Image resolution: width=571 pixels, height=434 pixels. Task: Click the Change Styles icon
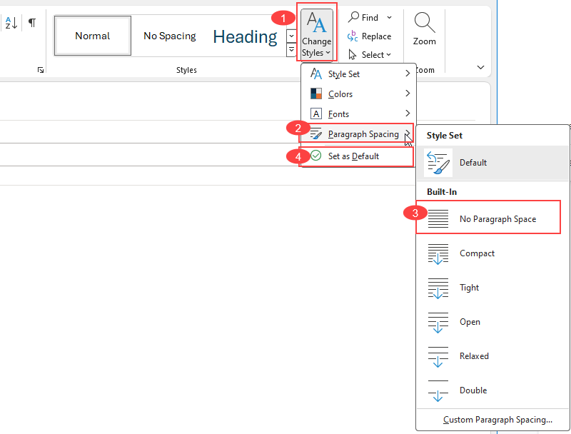(x=316, y=24)
